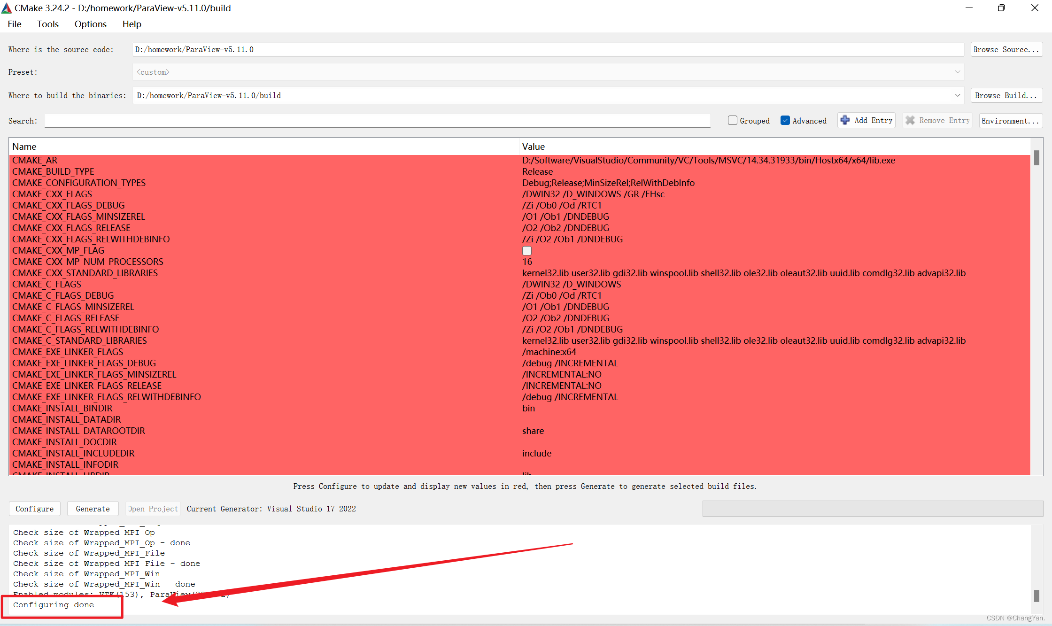Viewport: 1052px width, 626px height.
Task: Click the Generate button
Action: (x=93, y=509)
